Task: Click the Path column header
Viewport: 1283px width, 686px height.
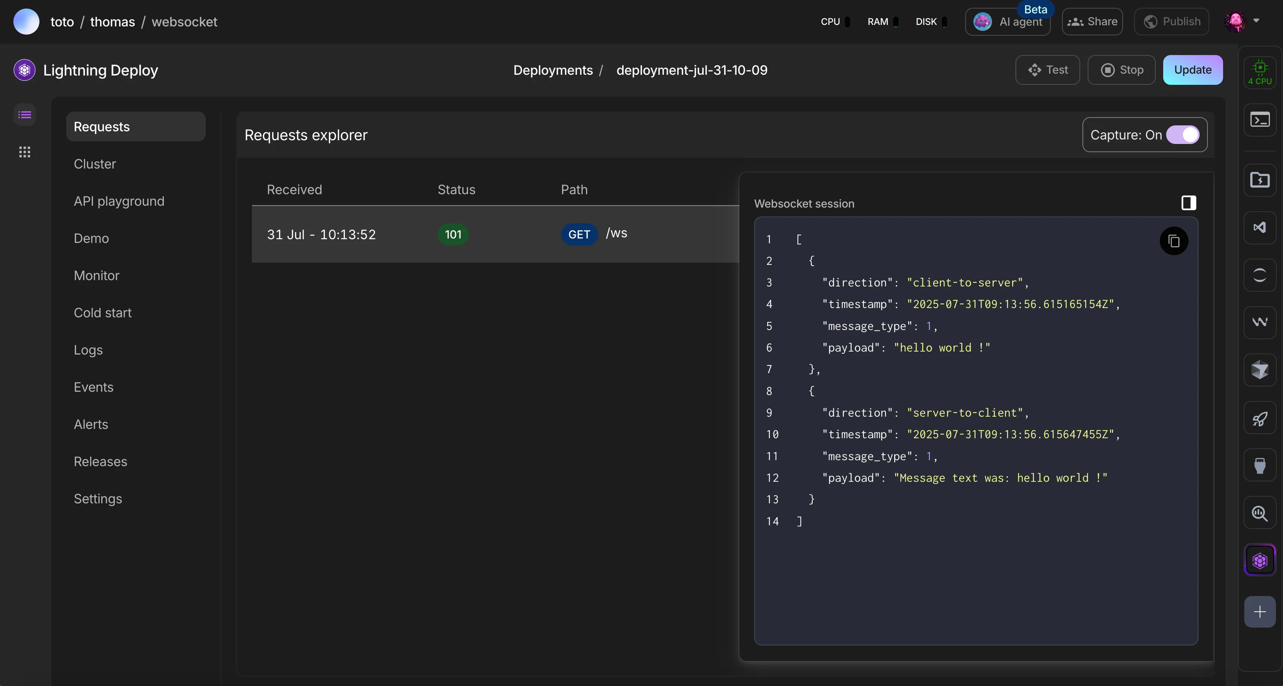Action: [x=574, y=190]
